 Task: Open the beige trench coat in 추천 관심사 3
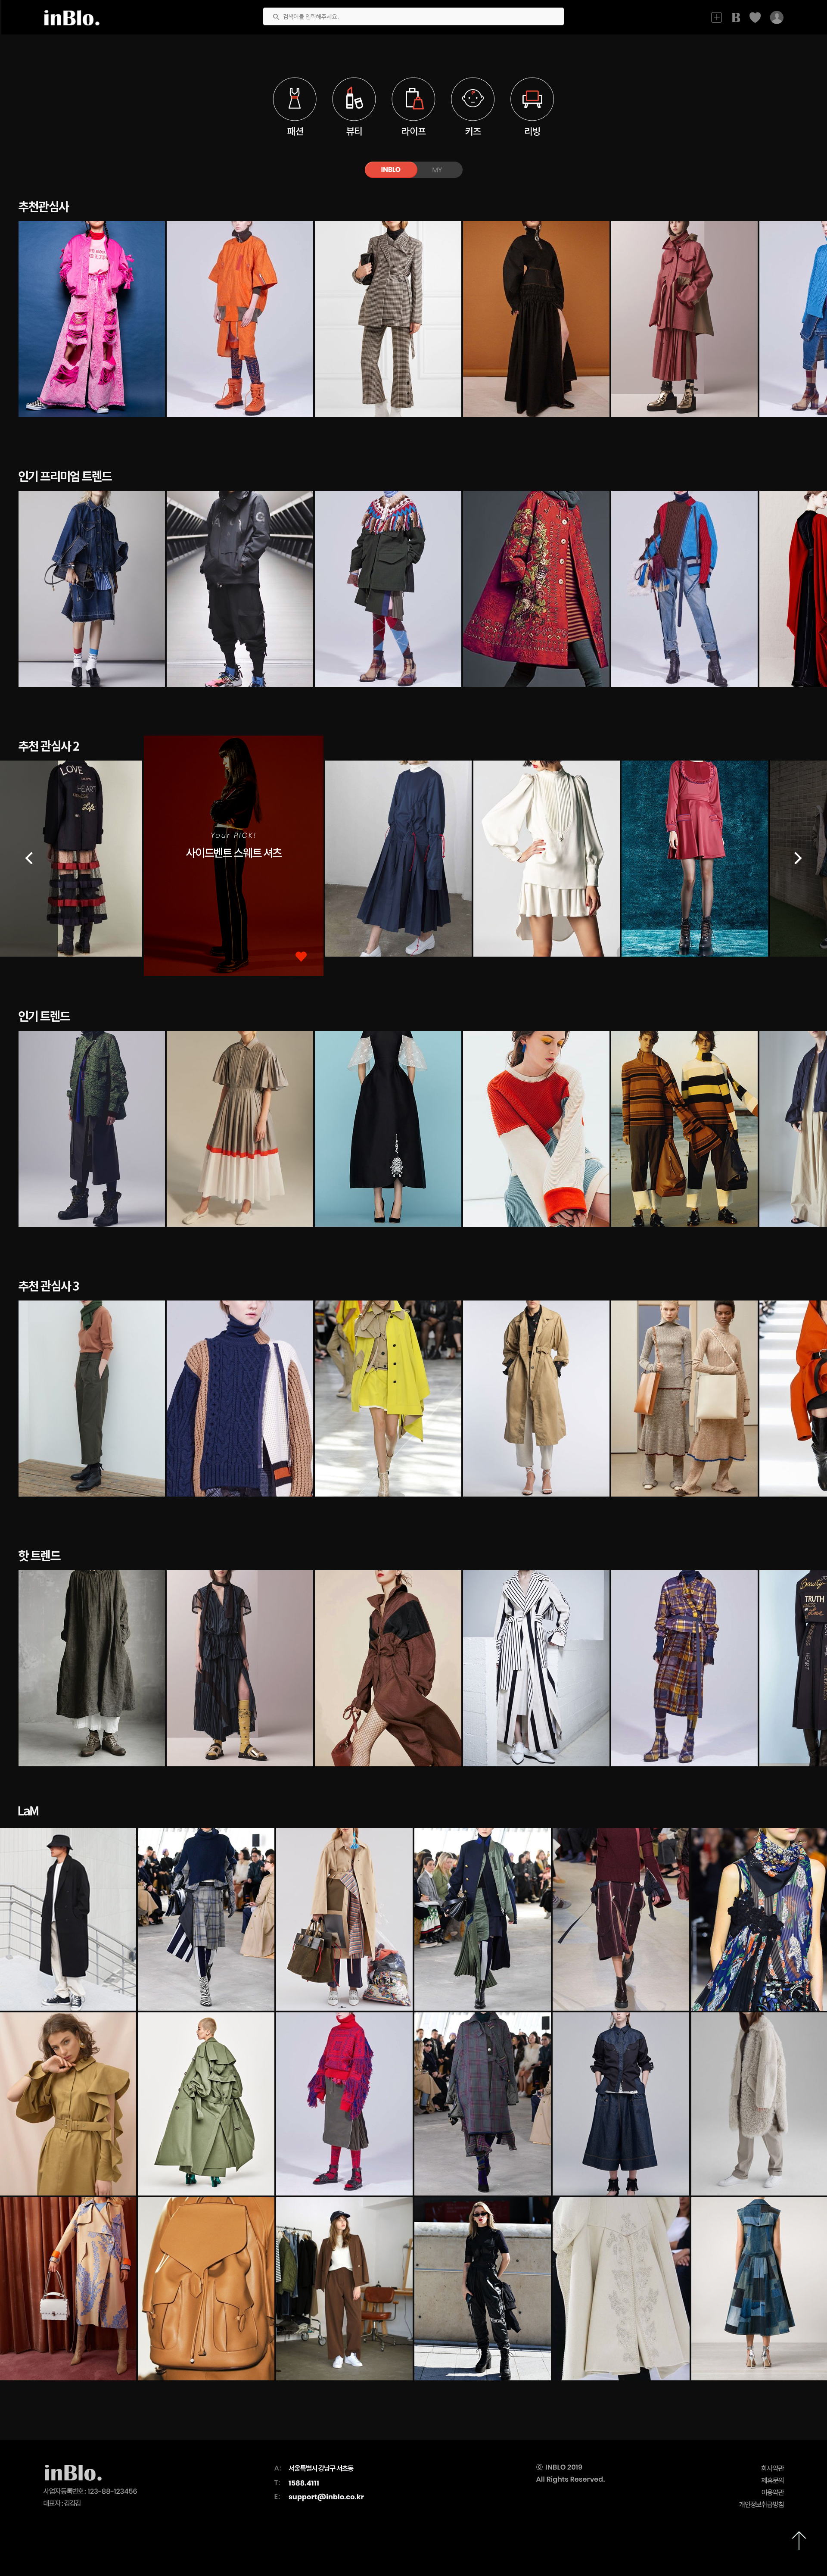[x=536, y=1399]
